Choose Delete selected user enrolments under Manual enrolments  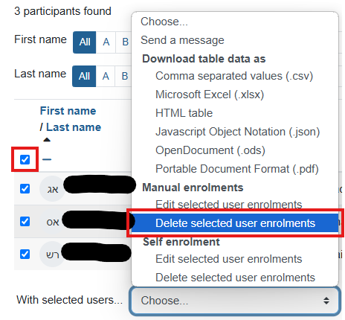pos(235,223)
